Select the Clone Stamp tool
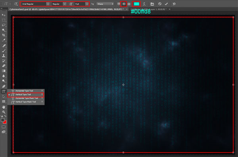This screenshot has height=157, width=238. click(4, 56)
